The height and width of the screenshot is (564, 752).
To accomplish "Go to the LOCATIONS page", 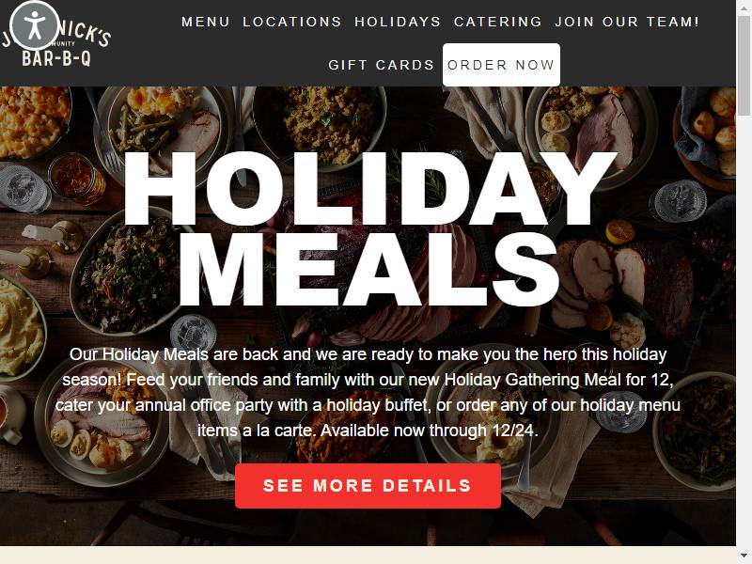I will click(291, 22).
